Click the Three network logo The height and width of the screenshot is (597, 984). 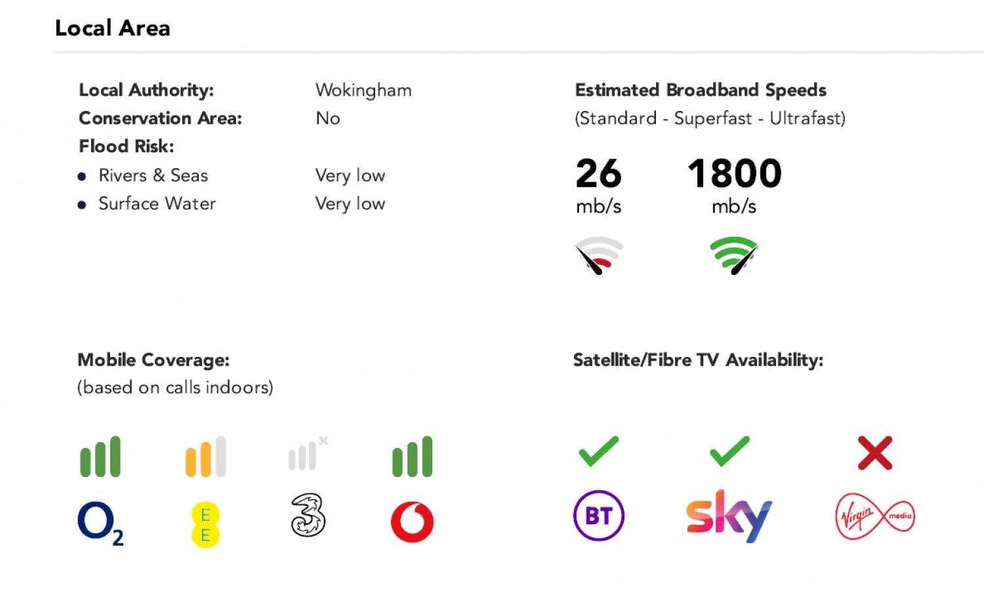308,516
